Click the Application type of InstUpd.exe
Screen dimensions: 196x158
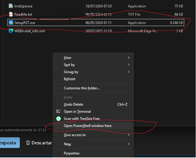[x=137, y=6]
